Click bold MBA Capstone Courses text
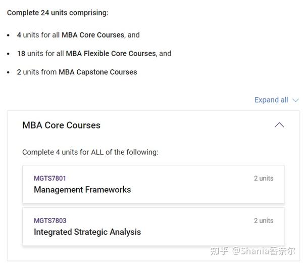 tap(97, 72)
